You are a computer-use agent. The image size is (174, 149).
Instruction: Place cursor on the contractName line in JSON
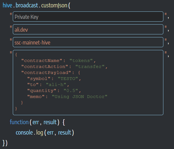[x=59, y=61]
